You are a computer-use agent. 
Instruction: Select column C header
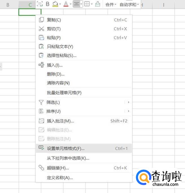pos(27,5)
